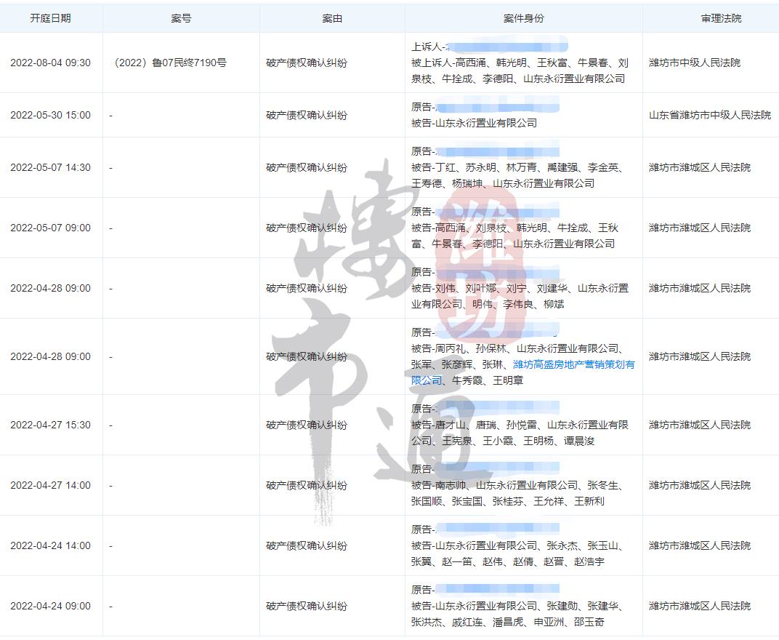Click the date 2022-04-24 14:00

coord(50,545)
